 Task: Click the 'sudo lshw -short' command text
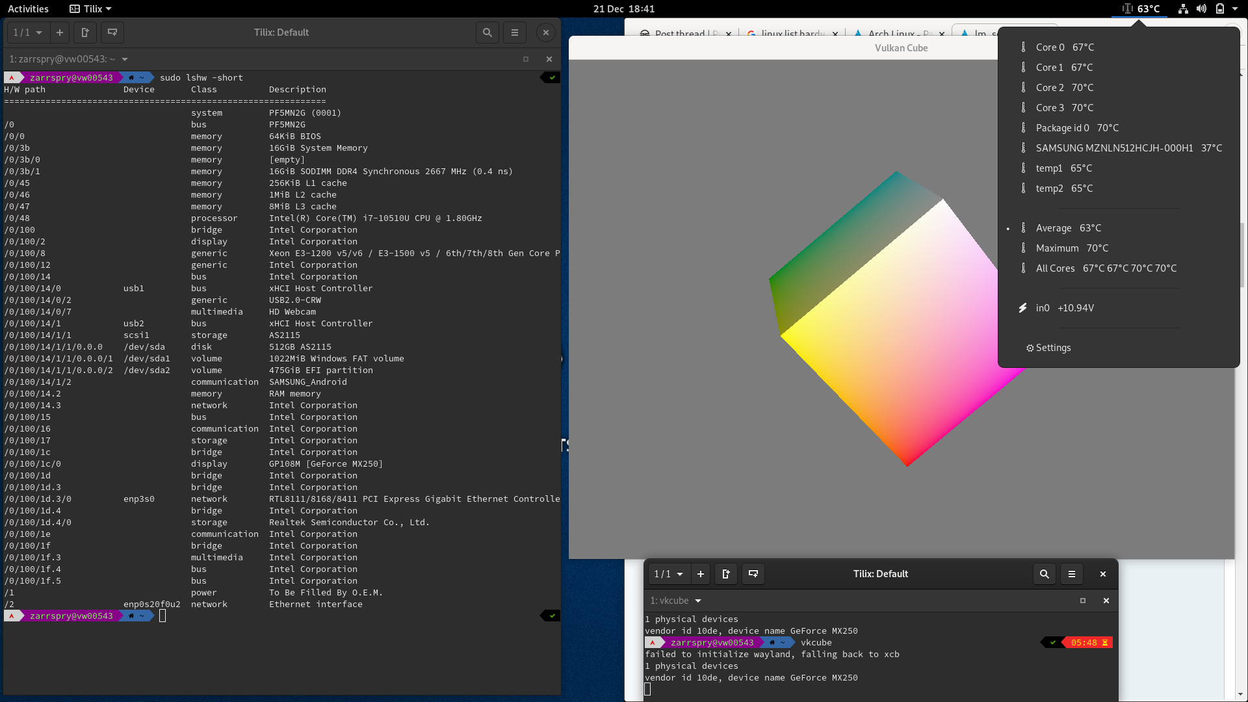click(x=201, y=78)
